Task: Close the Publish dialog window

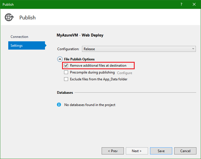Action: point(194,4)
